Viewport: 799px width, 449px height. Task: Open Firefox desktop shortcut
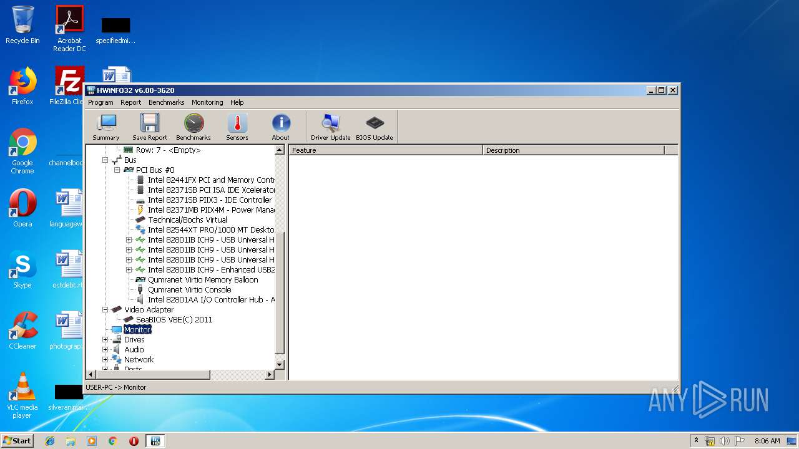(22, 86)
